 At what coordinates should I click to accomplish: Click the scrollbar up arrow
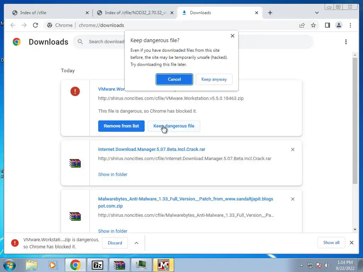point(355,55)
